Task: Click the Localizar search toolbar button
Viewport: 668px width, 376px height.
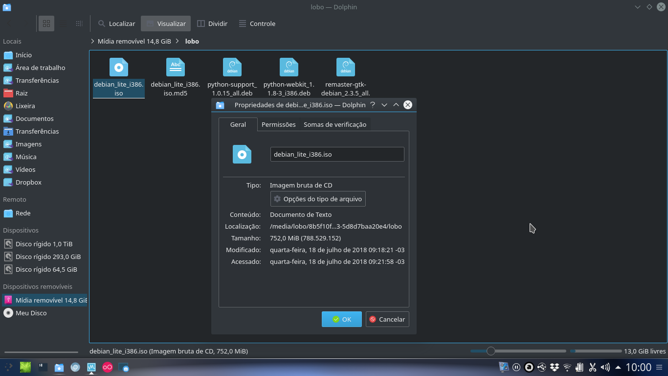Action: click(x=116, y=23)
